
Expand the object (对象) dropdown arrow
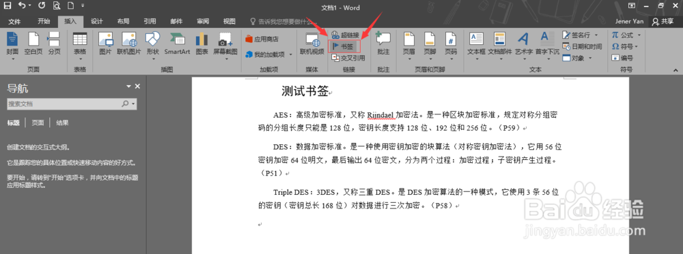[x=590, y=58]
